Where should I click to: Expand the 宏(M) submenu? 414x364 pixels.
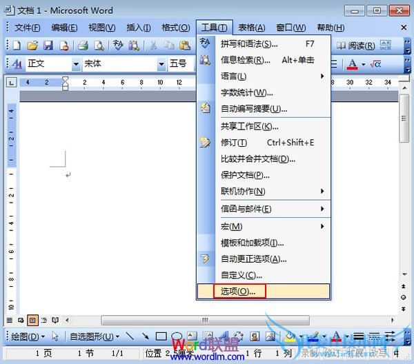pyautogui.click(x=264, y=226)
